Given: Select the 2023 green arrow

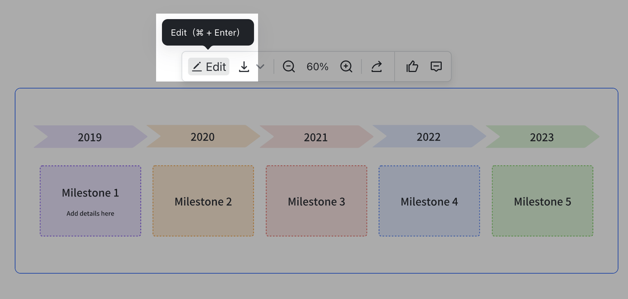Looking at the screenshot, I should pos(542,137).
